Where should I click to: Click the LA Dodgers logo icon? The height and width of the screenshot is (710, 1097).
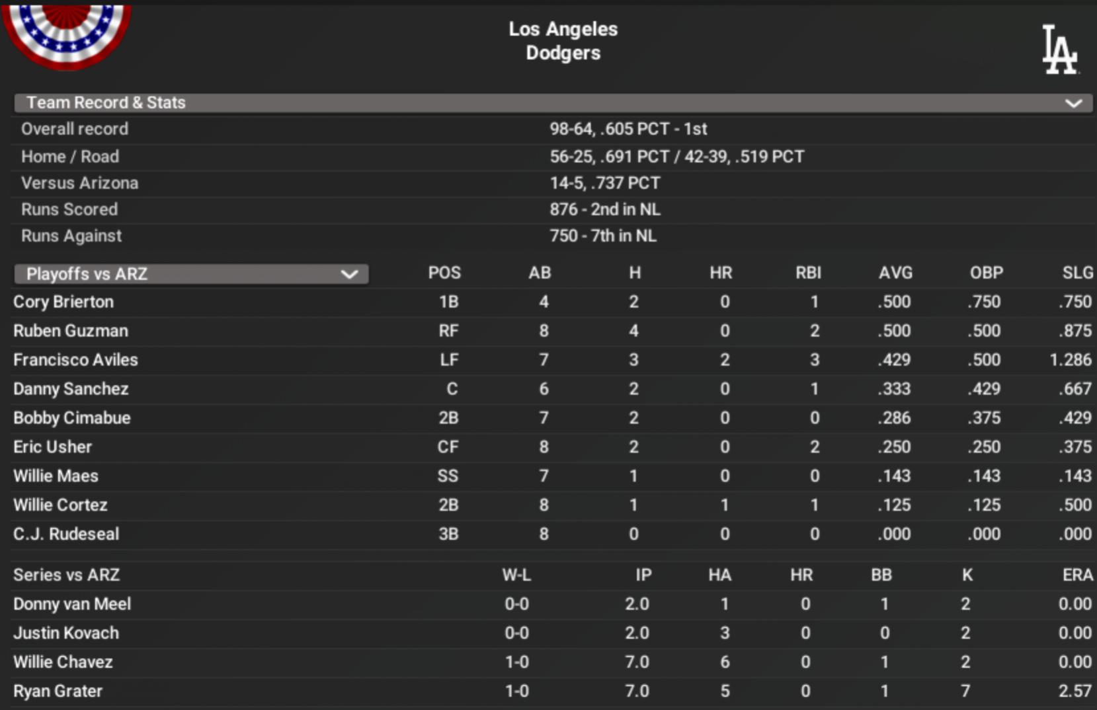1060,50
